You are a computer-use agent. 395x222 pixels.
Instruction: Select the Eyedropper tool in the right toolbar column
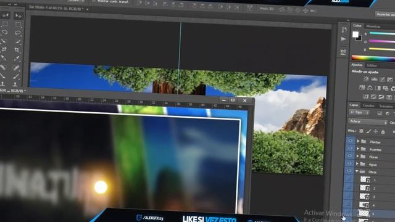tap(17, 59)
